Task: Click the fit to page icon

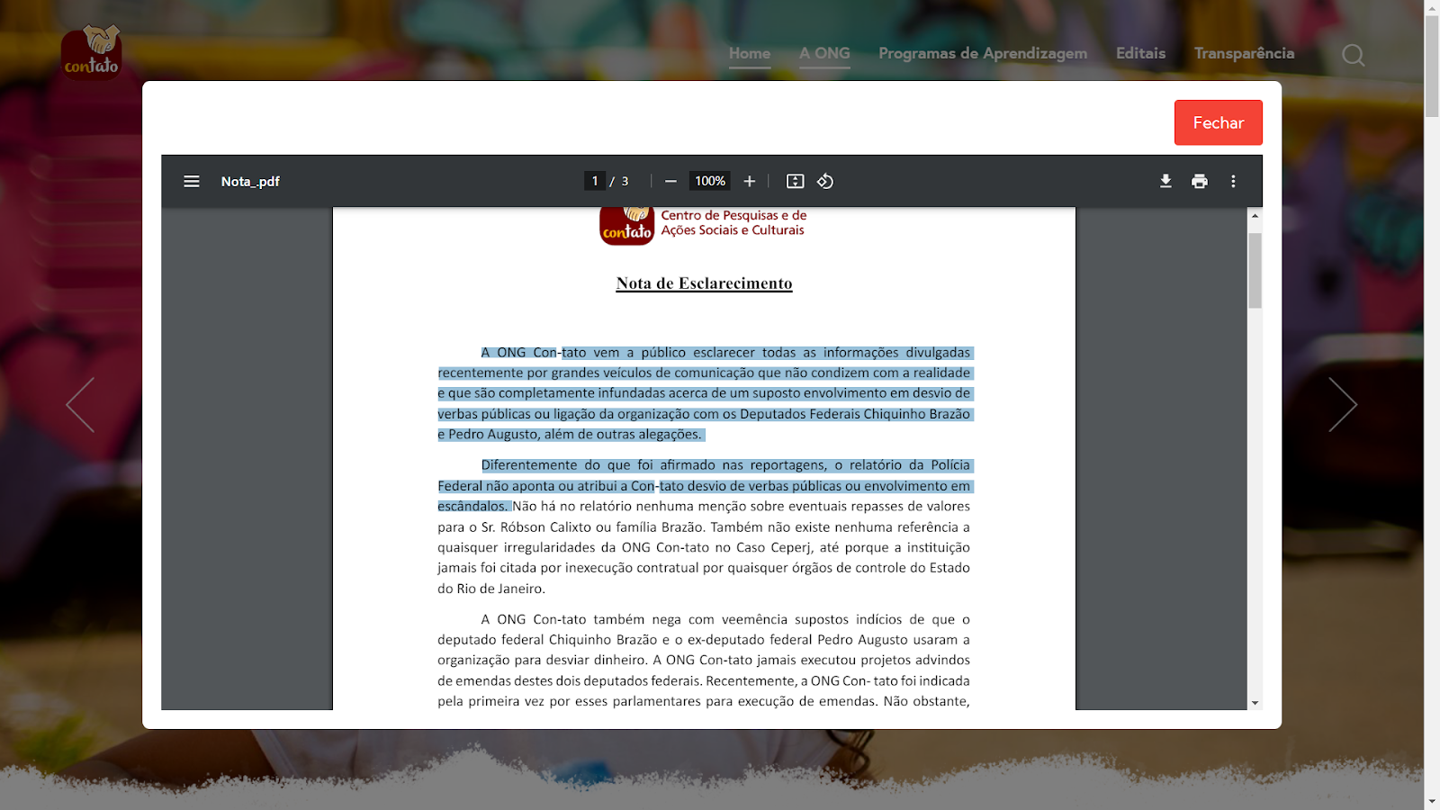Action: tap(795, 181)
